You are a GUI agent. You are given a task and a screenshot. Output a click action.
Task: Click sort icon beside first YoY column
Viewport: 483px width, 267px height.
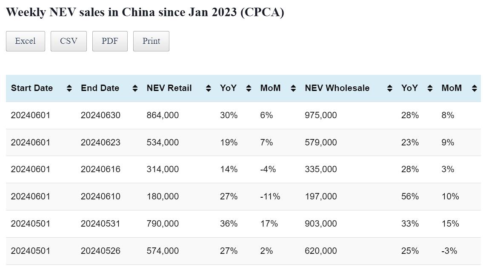(249, 88)
